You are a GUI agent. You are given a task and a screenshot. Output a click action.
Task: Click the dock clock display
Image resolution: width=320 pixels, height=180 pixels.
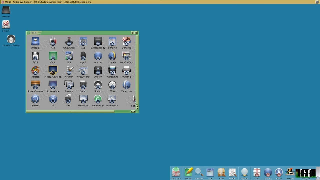305,173
